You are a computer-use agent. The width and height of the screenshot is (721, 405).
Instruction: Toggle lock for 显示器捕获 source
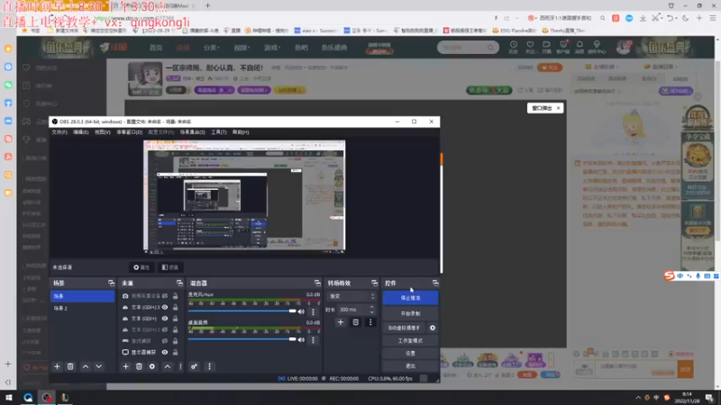pos(175,352)
